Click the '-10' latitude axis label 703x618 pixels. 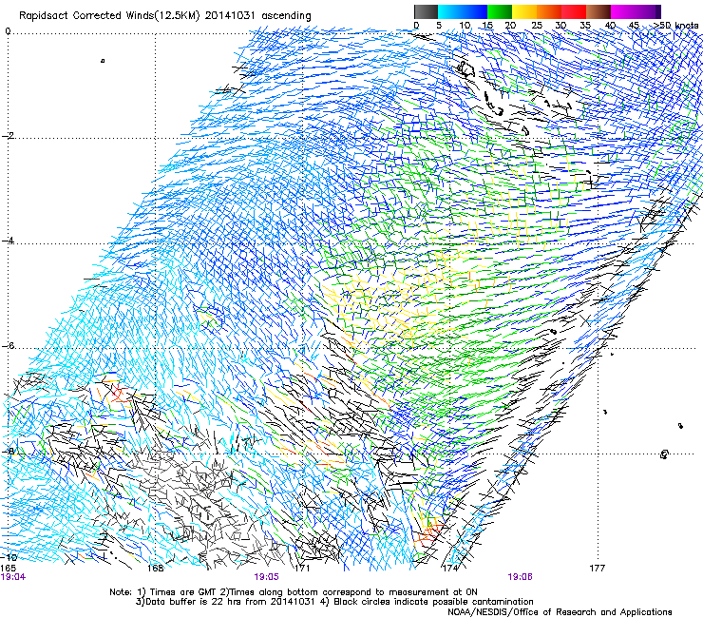[x=9, y=557]
